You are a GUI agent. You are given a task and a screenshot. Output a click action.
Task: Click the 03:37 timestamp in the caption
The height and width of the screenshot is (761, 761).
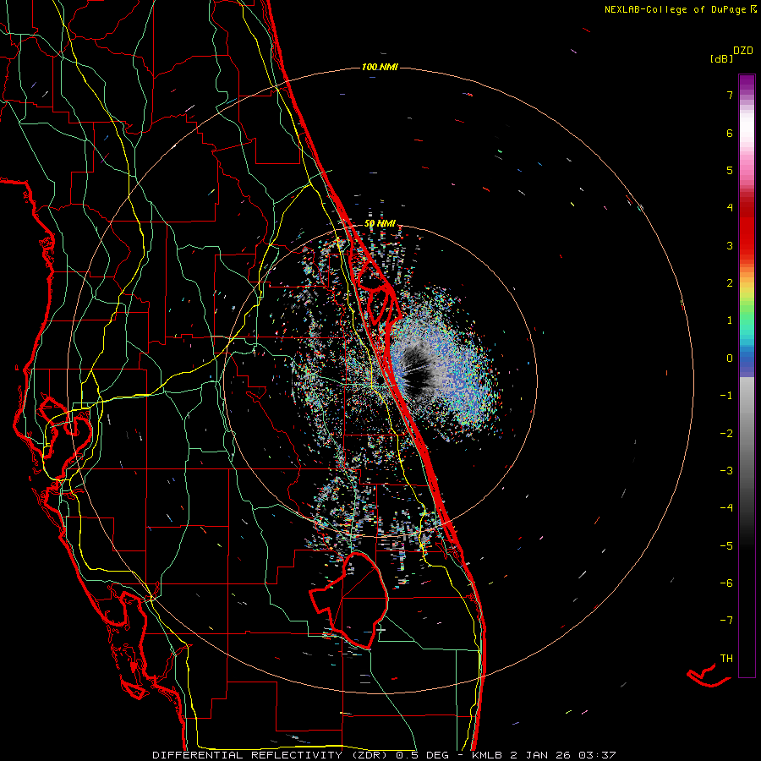[x=598, y=755]
